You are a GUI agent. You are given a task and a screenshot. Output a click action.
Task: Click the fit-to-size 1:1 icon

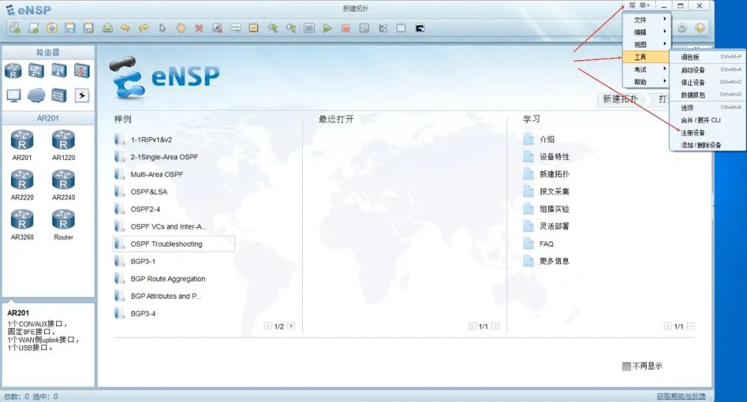coord(309,28)
